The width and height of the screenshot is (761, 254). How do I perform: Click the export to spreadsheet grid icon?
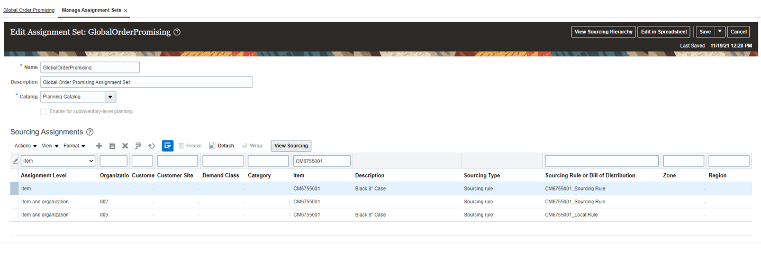click(138, 146)
